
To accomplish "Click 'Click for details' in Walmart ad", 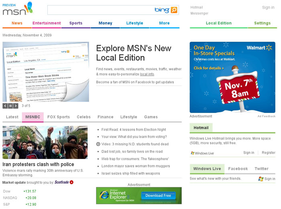I will pos(209,68).
